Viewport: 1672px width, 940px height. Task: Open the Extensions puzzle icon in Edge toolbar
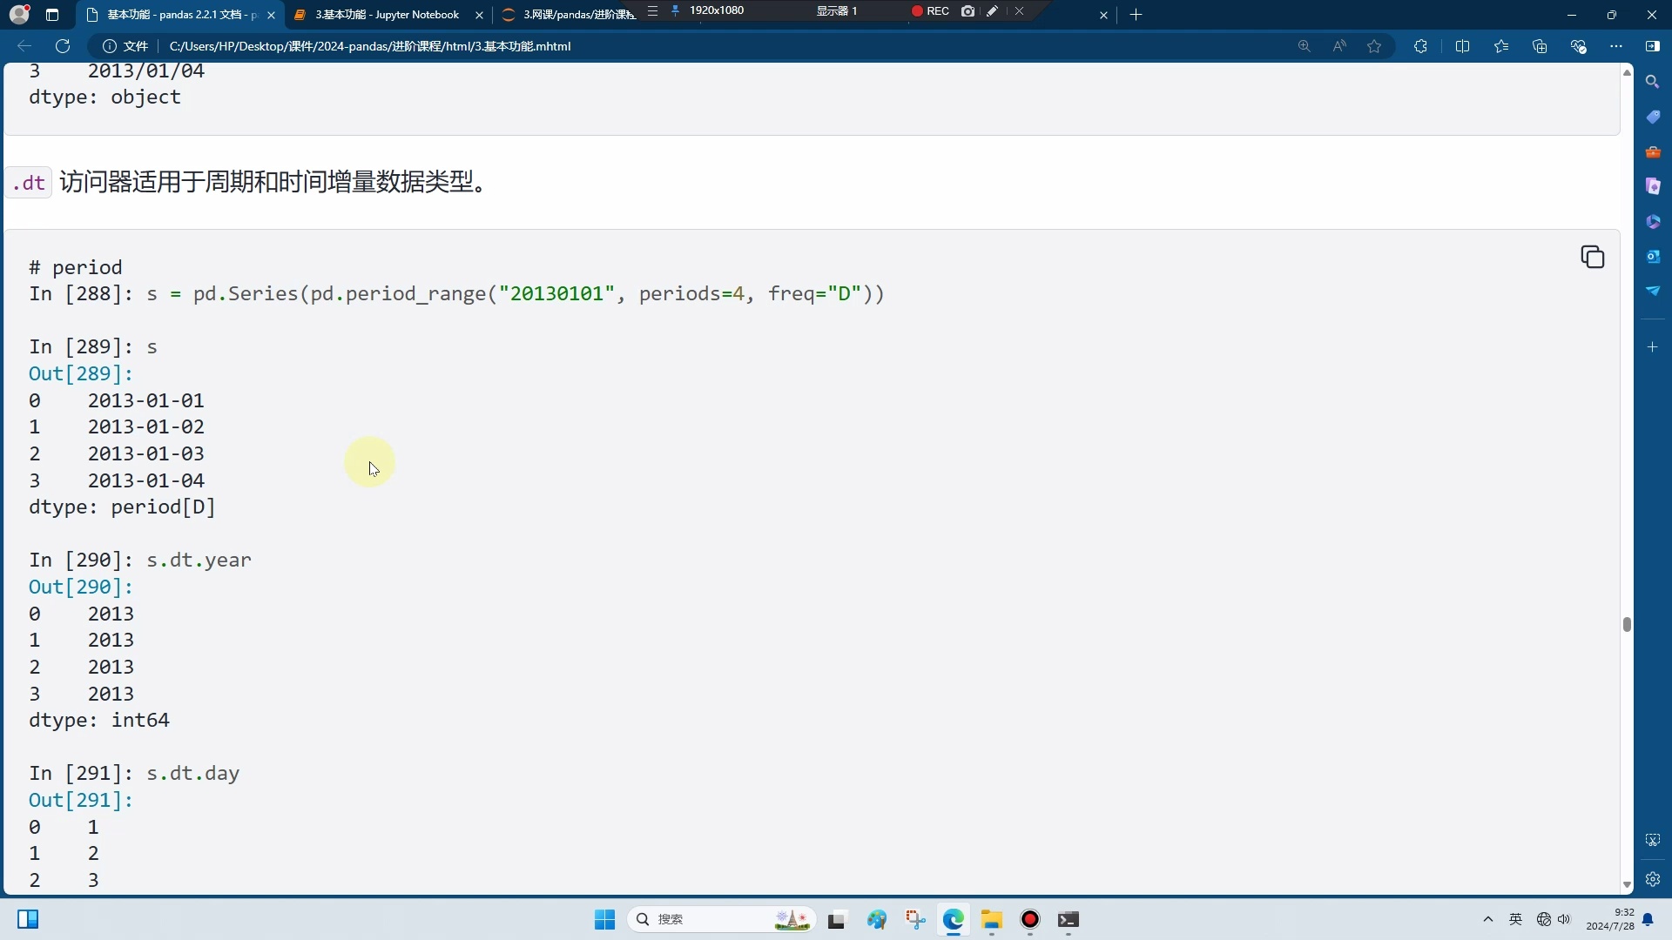click(x=1421, y=46)
